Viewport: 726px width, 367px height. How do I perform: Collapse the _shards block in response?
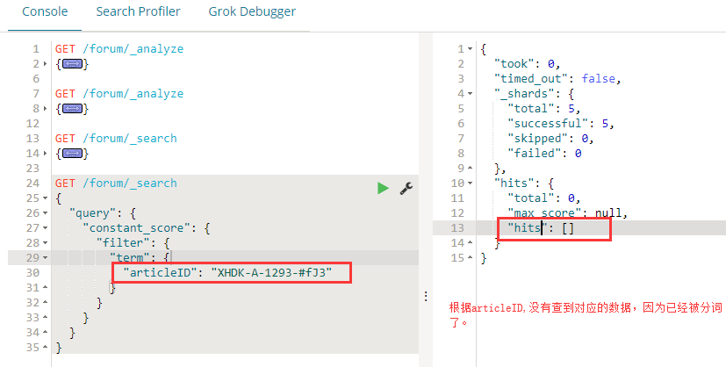pos(470,94)
